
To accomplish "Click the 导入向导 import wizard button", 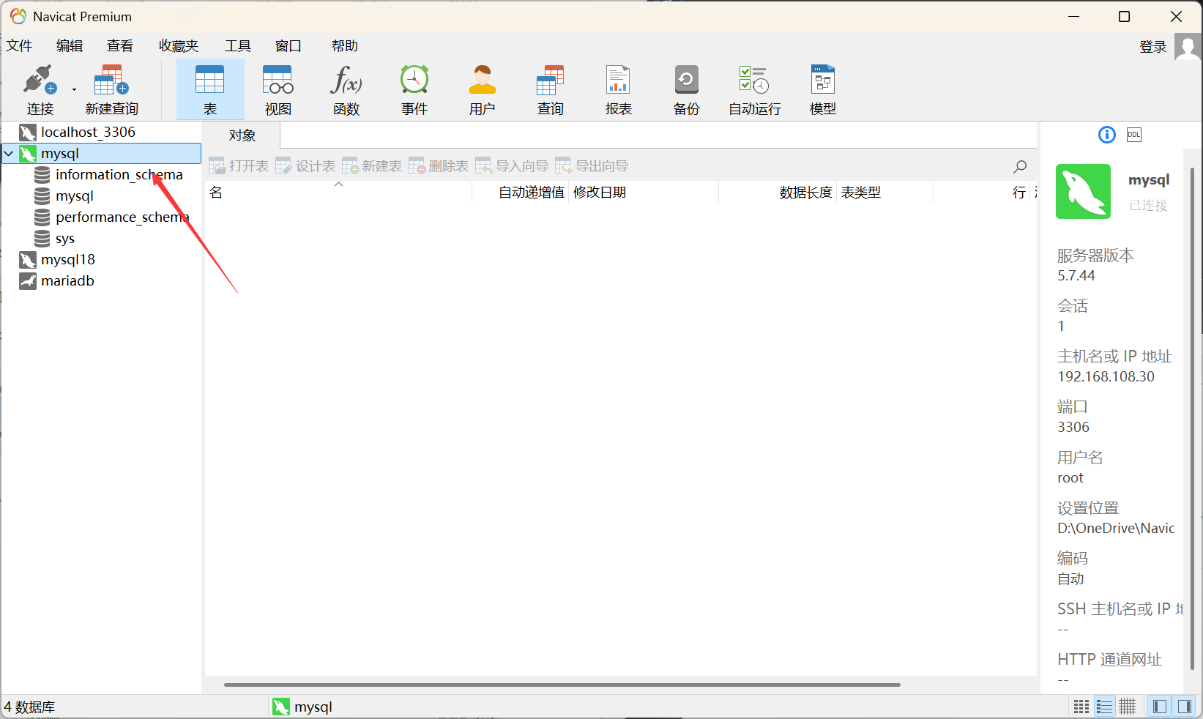I will point(512,166).
